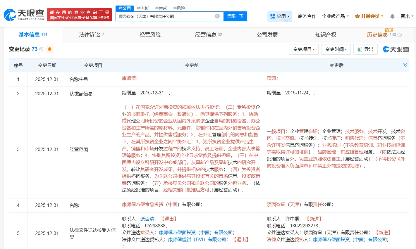416x249 pixels.
Task: Switch to the 知识产权 tab
Action: coord(326,35)
